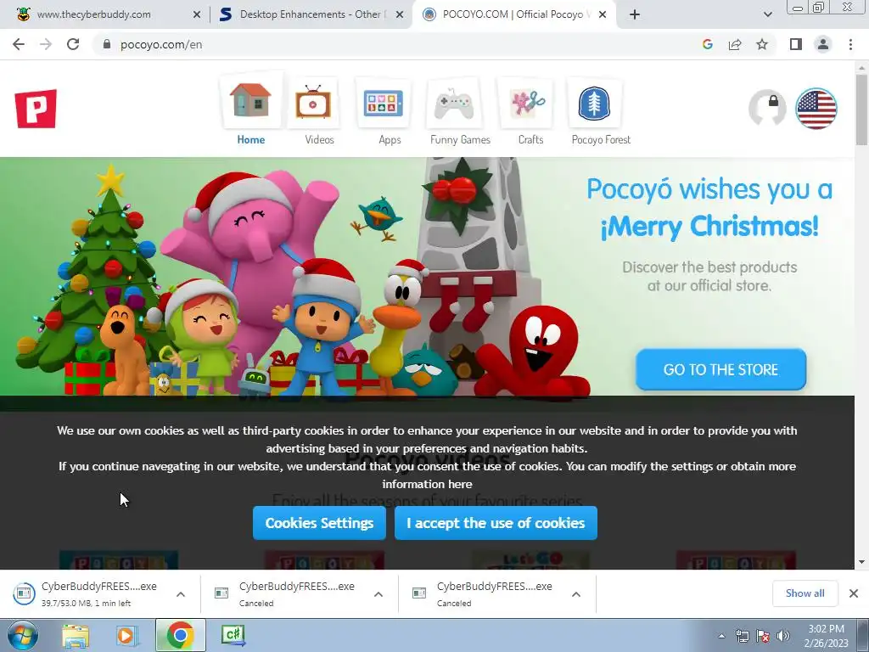Click the locked user profile icon
Viewport: 869px width, 652px height.
(767, 108)
